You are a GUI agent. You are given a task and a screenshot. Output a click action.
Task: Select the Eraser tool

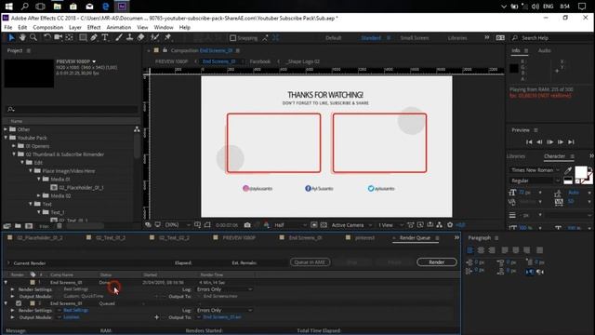(x=140, y=37)
